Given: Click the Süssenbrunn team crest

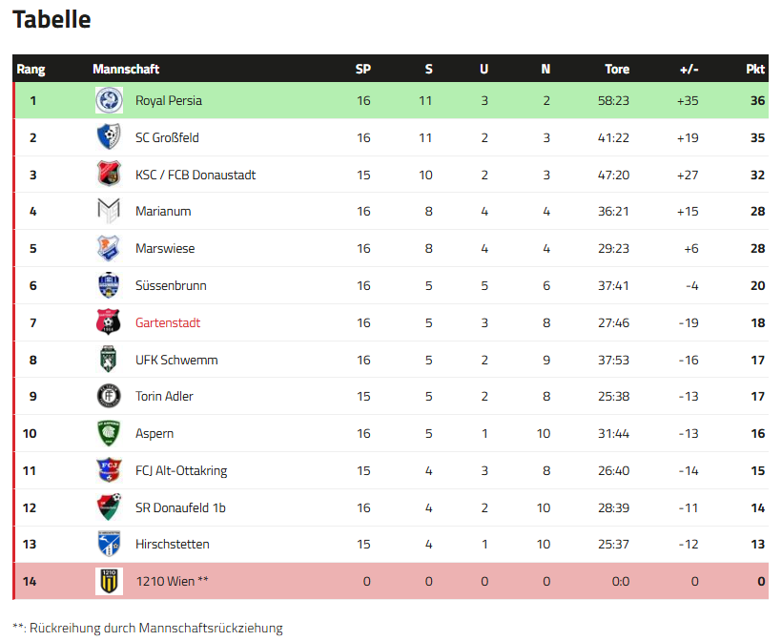Looking at the screenshot, I should 109,285.
